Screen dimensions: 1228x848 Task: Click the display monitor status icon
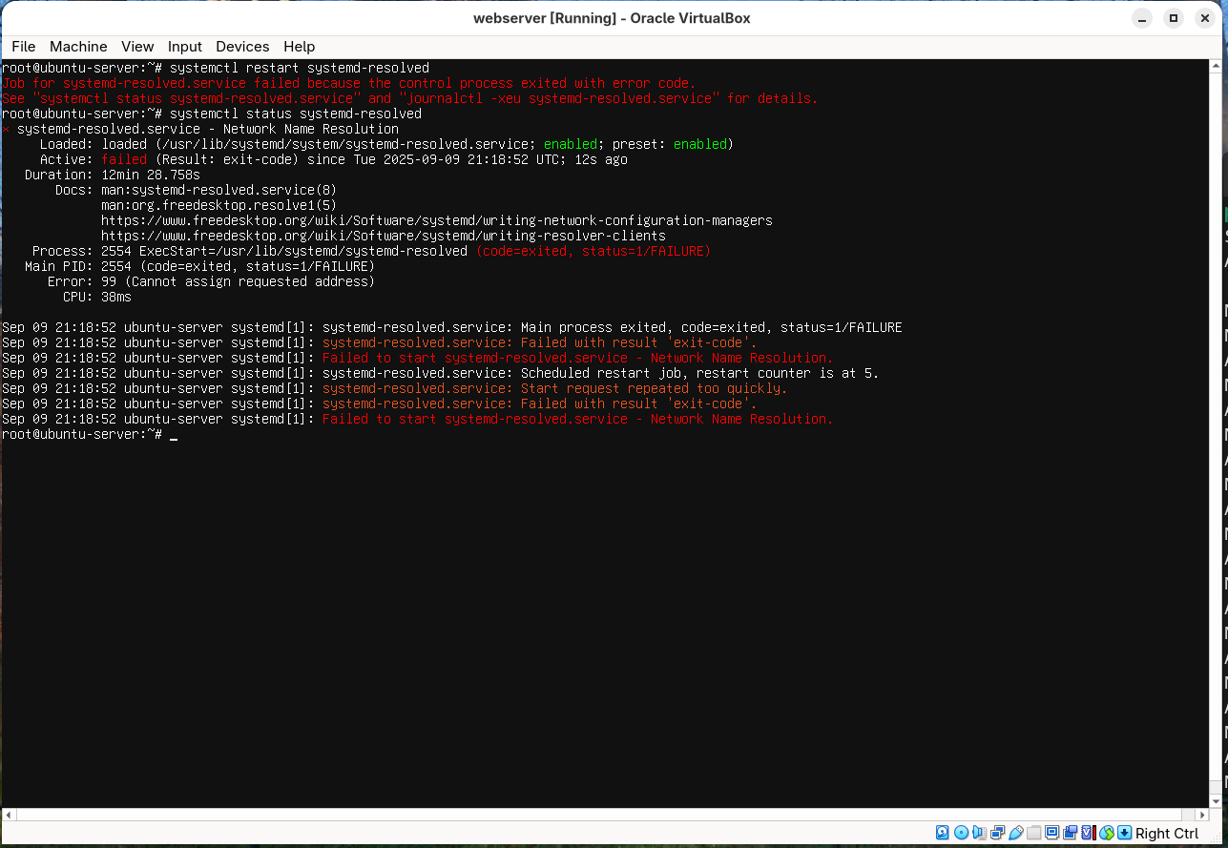click(1052, 833)
